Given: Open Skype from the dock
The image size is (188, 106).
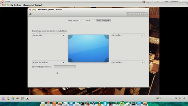Looking at the screenshot, I should pos(105,103).
